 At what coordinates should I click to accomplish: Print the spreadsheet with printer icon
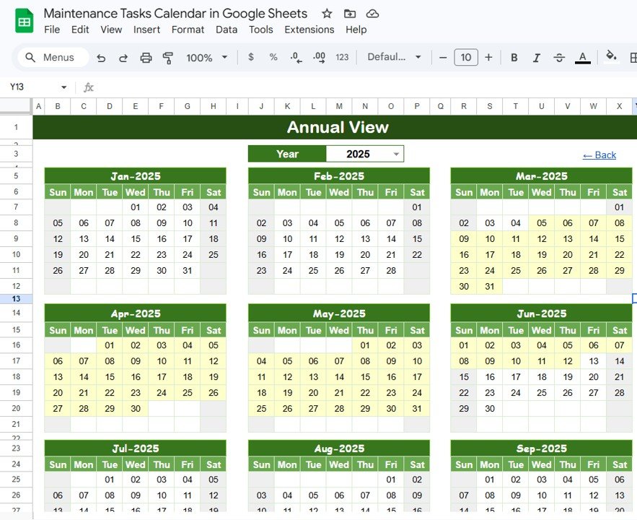[146, 58]
